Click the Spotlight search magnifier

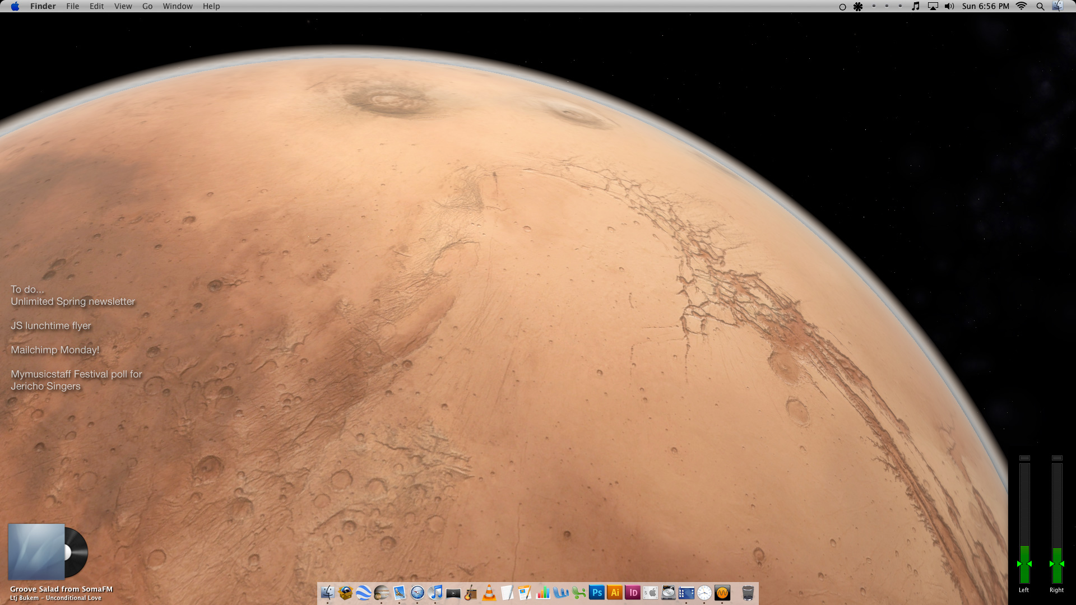1040,6
